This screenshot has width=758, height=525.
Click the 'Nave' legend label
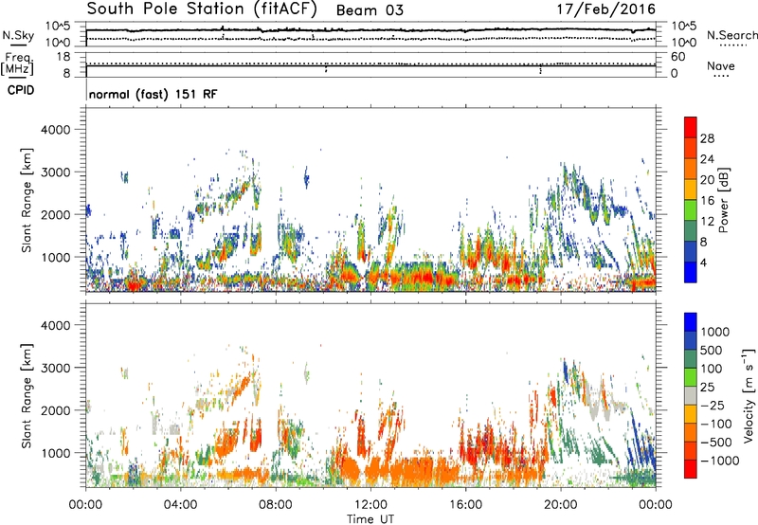pyautogui.click(x=721, y=66)
